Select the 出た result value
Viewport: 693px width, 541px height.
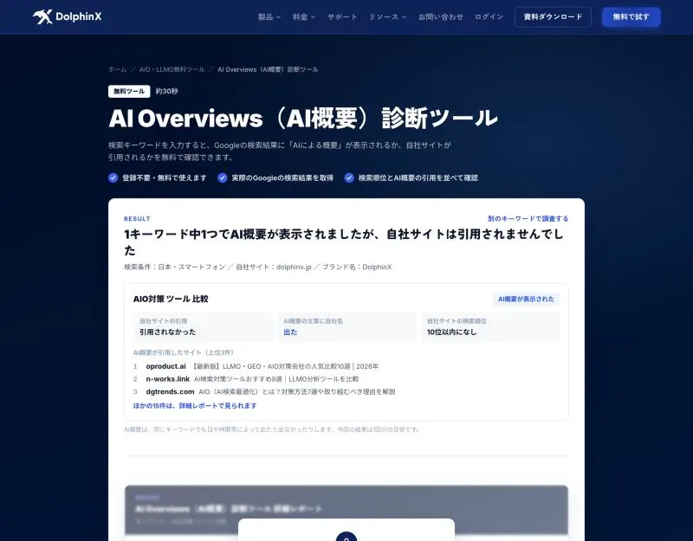290,332
